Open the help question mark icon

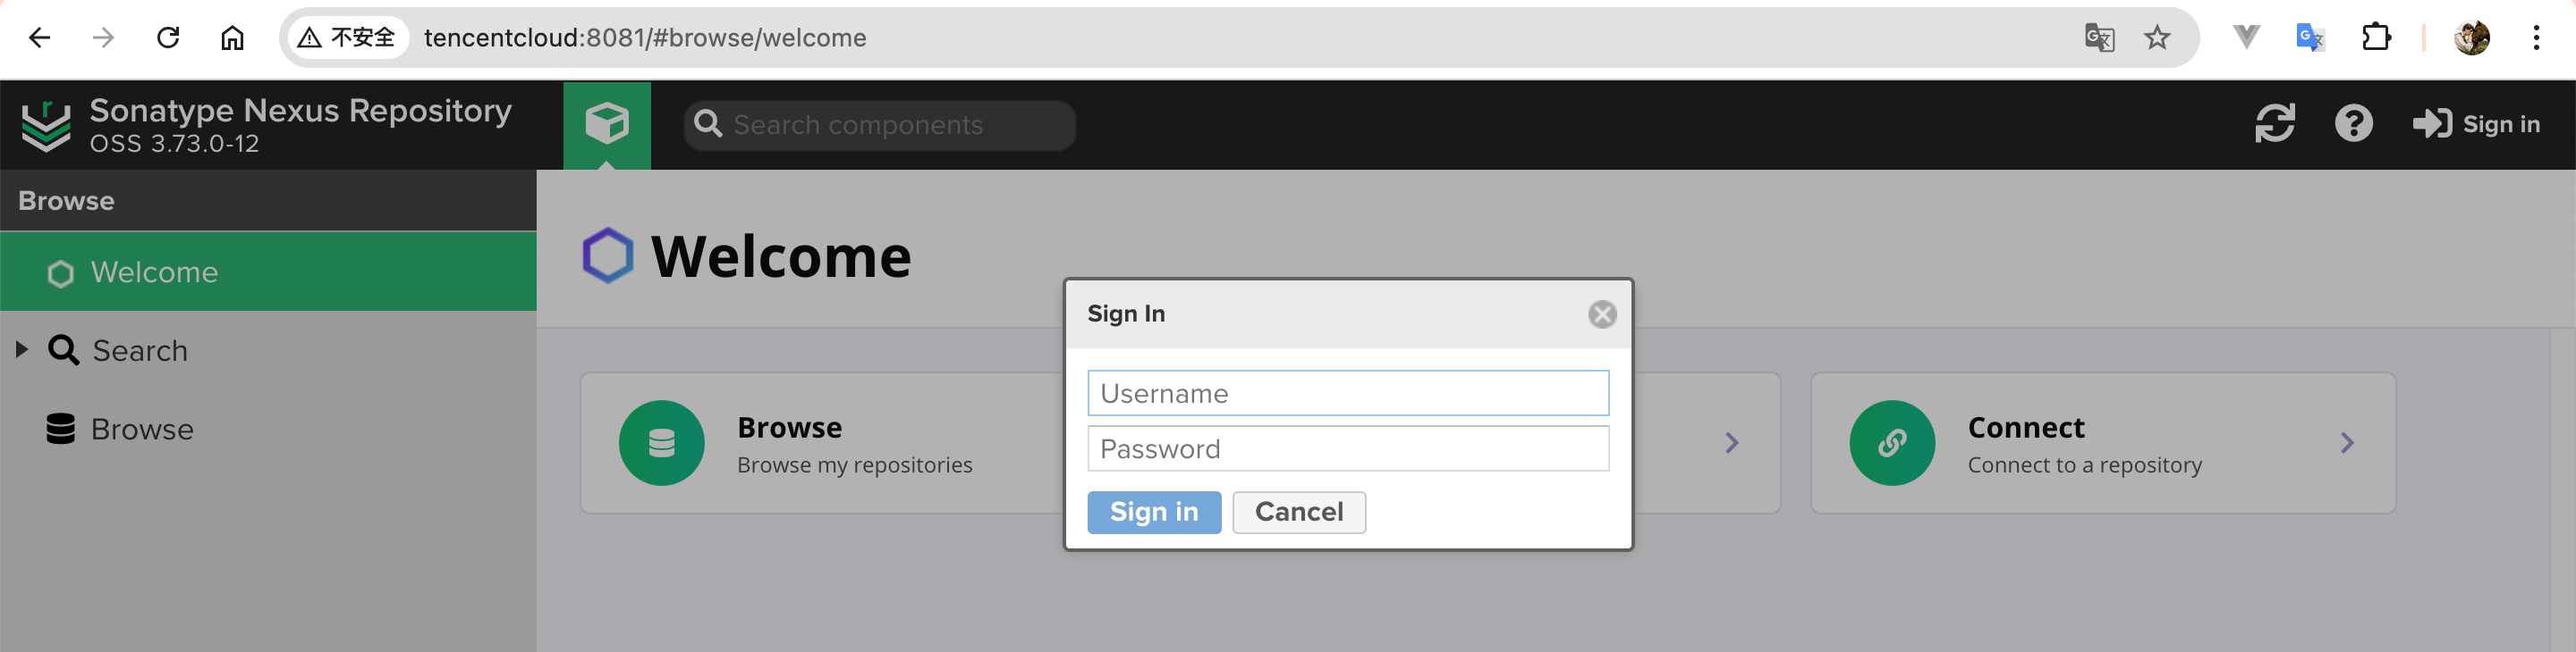click(2353, 125)
